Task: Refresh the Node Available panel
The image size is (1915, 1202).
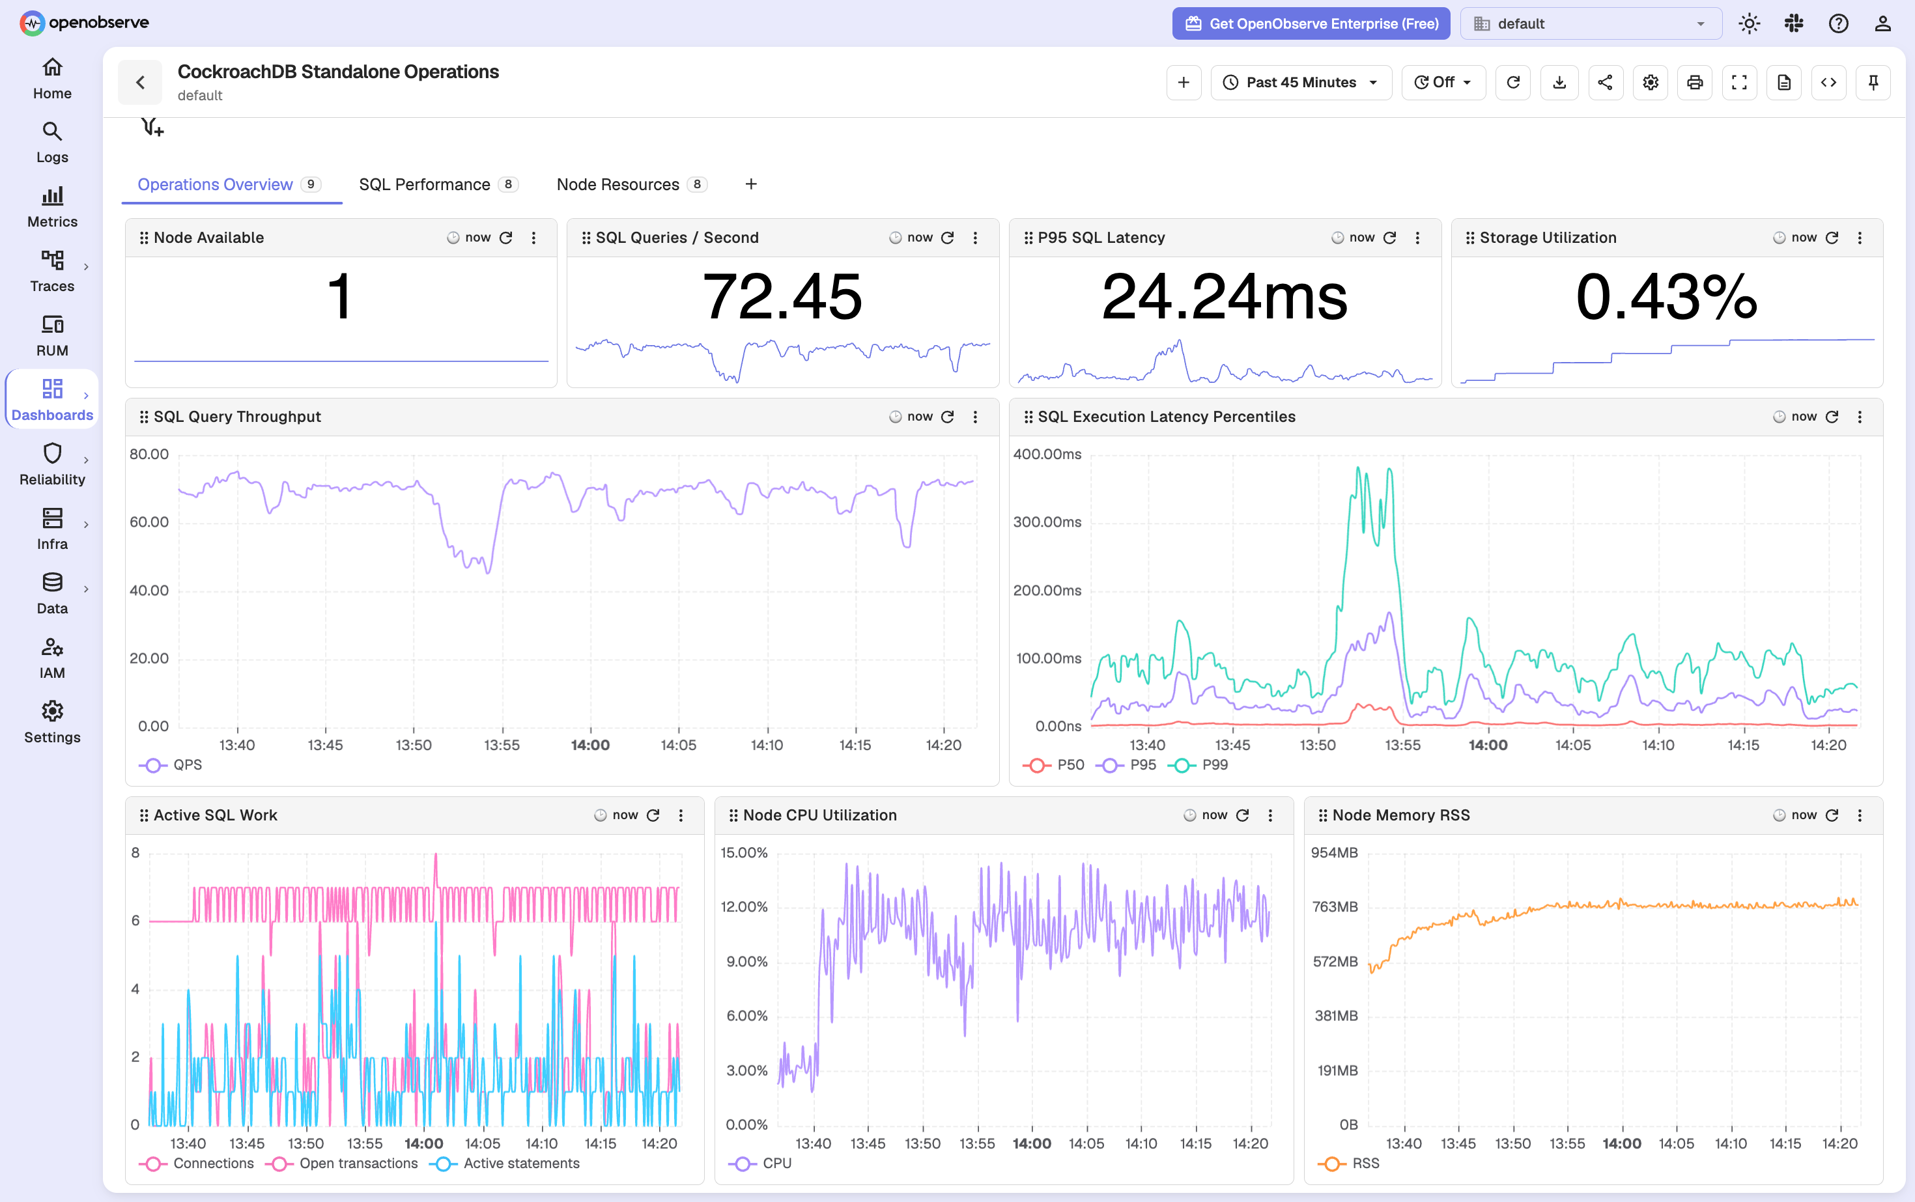Action: (x=506, y=238)
